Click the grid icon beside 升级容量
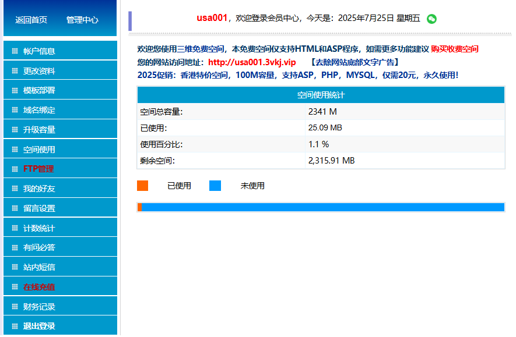516x337 pixels. pyautogui.click(x=15, y=129)
